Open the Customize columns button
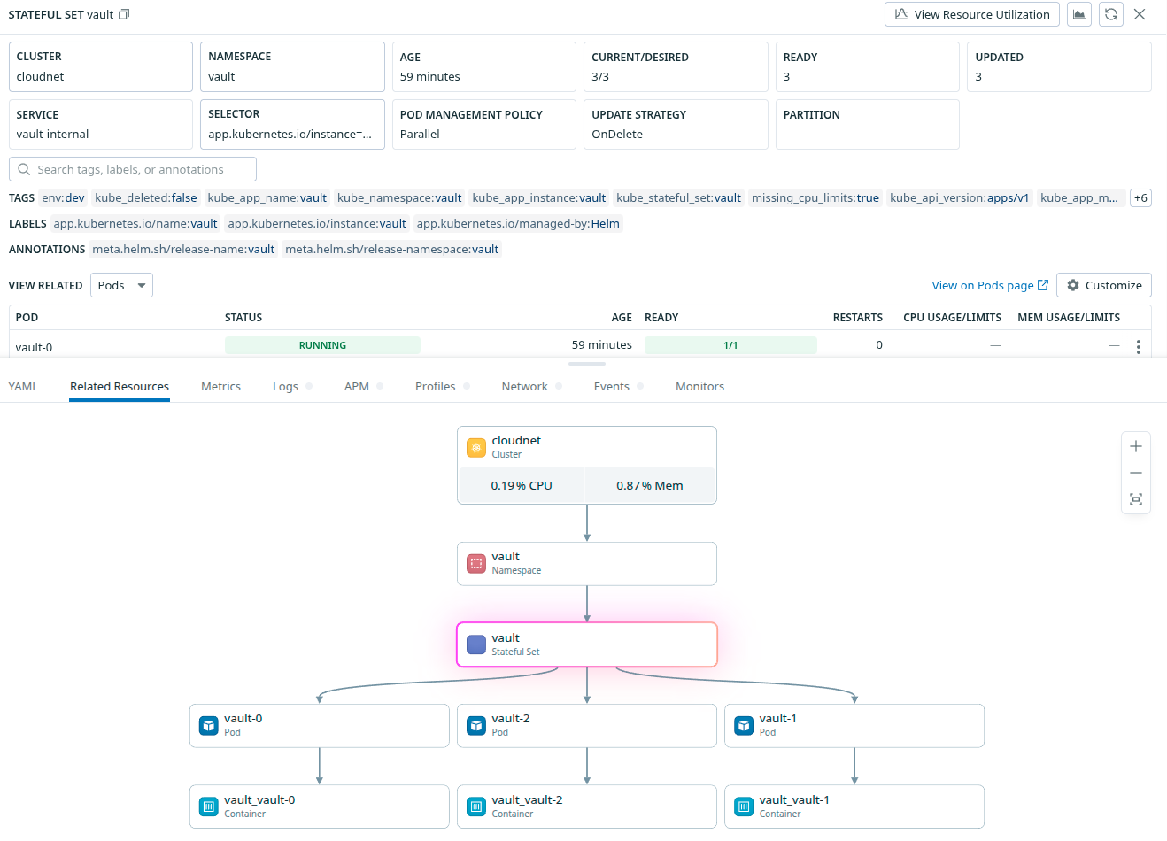The width and height of the screenshot is (1167, 841). point(1104,285)
